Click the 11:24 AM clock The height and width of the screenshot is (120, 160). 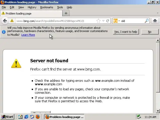150,117
